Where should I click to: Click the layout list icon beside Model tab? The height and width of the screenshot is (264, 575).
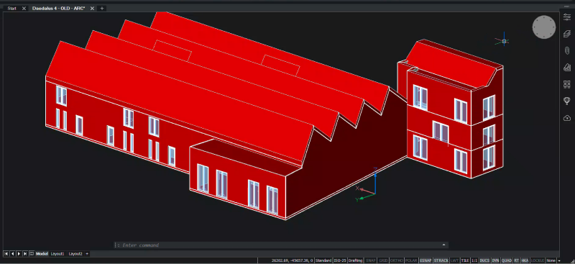click(32, 254)
